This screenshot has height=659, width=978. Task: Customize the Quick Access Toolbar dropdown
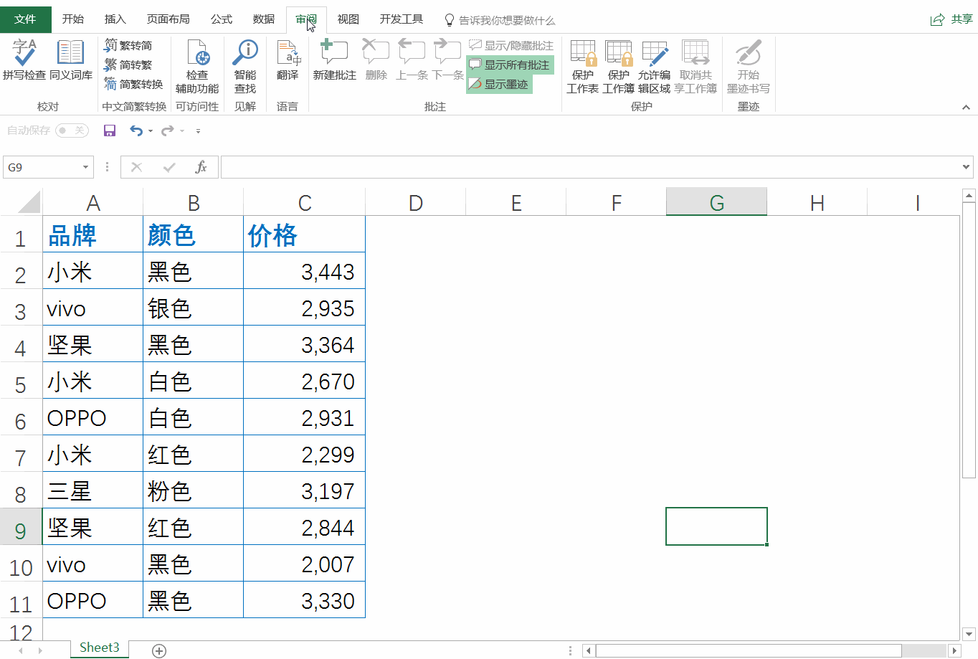[198, 131]
